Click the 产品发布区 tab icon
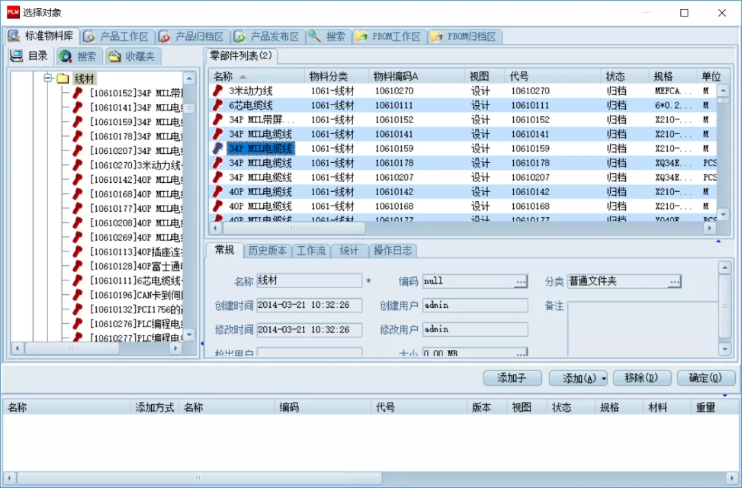The height and width of the screenshot is (488, 742). pos(240,36)
